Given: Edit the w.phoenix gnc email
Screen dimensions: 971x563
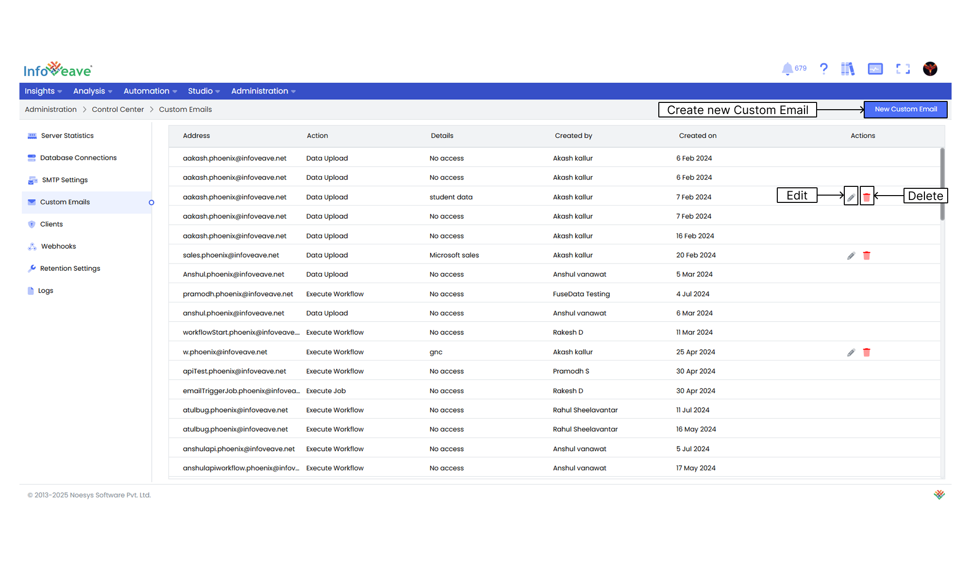Looking at the screenshot, I should click(x=851, y=352).
